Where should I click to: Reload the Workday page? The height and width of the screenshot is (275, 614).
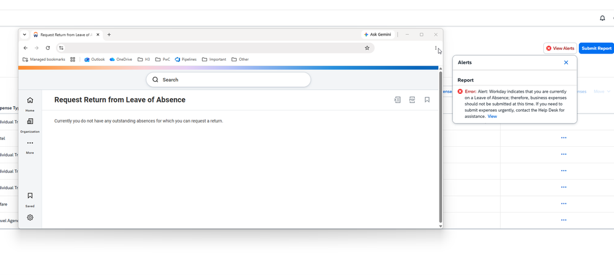(x=48, y=48)
